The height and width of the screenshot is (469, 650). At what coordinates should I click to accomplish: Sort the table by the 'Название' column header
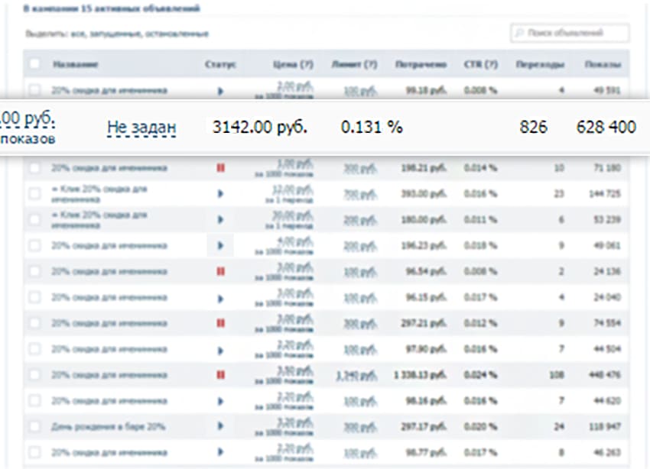76,64
